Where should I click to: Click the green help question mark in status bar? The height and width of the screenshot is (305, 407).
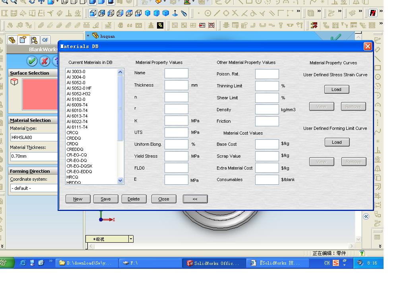point(362,253)
